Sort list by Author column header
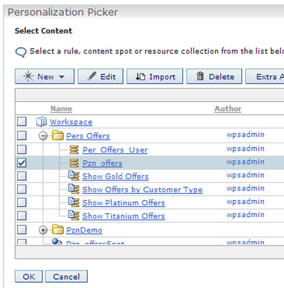284x288 pixels. tap(228, 109)
